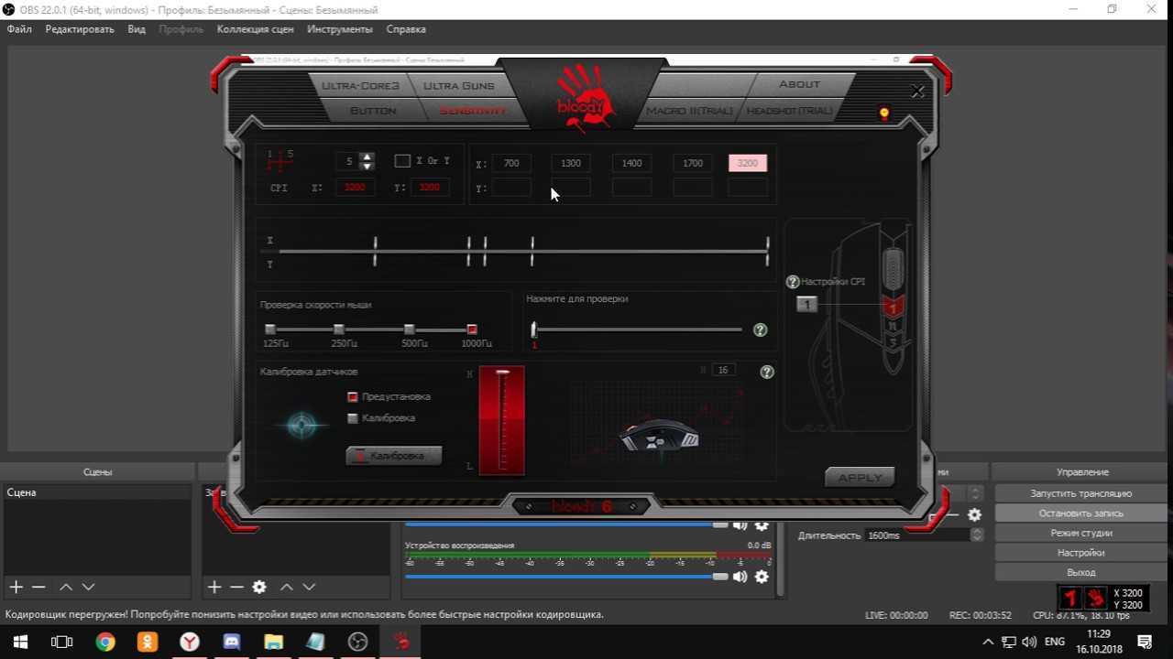Click the red H-L lift height slider

coord(502,420)
